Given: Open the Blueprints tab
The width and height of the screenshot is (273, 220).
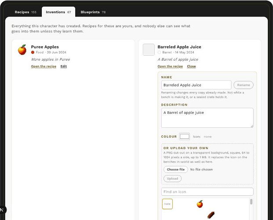Looking at the screenshot, I should (93, 12).
